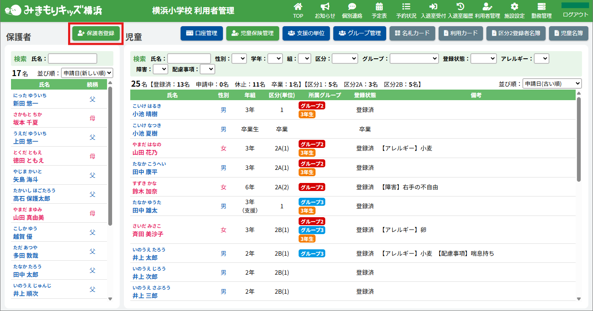The image size is (593, 311).
Task: Click the guardian 氏名 search field
Action: click(73, 59)
